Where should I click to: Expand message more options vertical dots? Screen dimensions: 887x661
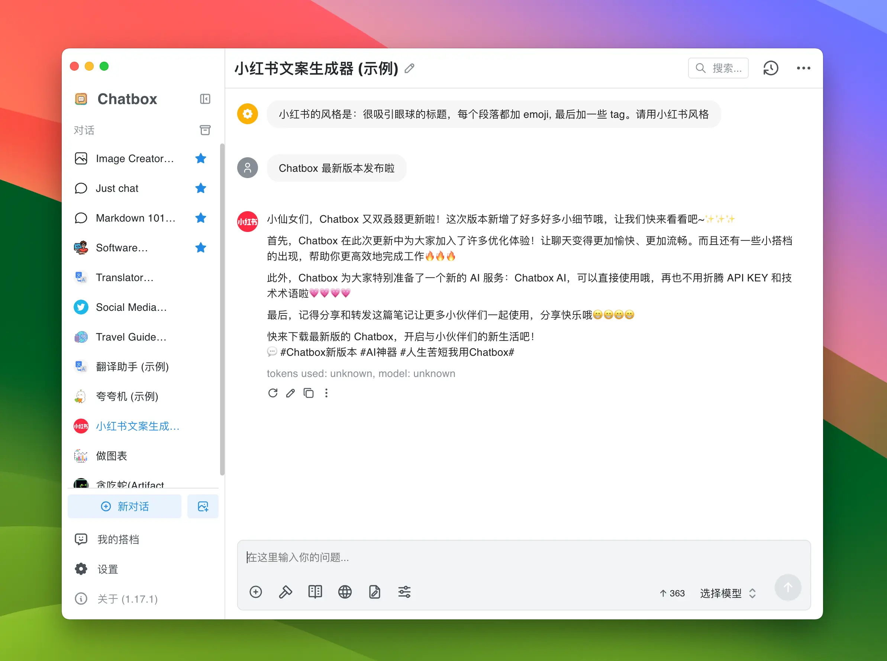[326, 393]
